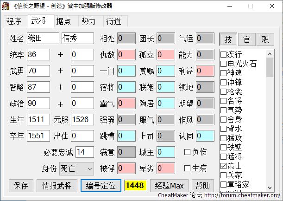Viewport: 283px width, 201px height.
Task: Uncheck the 策士 skill checkbox
Action: [224, 166]
